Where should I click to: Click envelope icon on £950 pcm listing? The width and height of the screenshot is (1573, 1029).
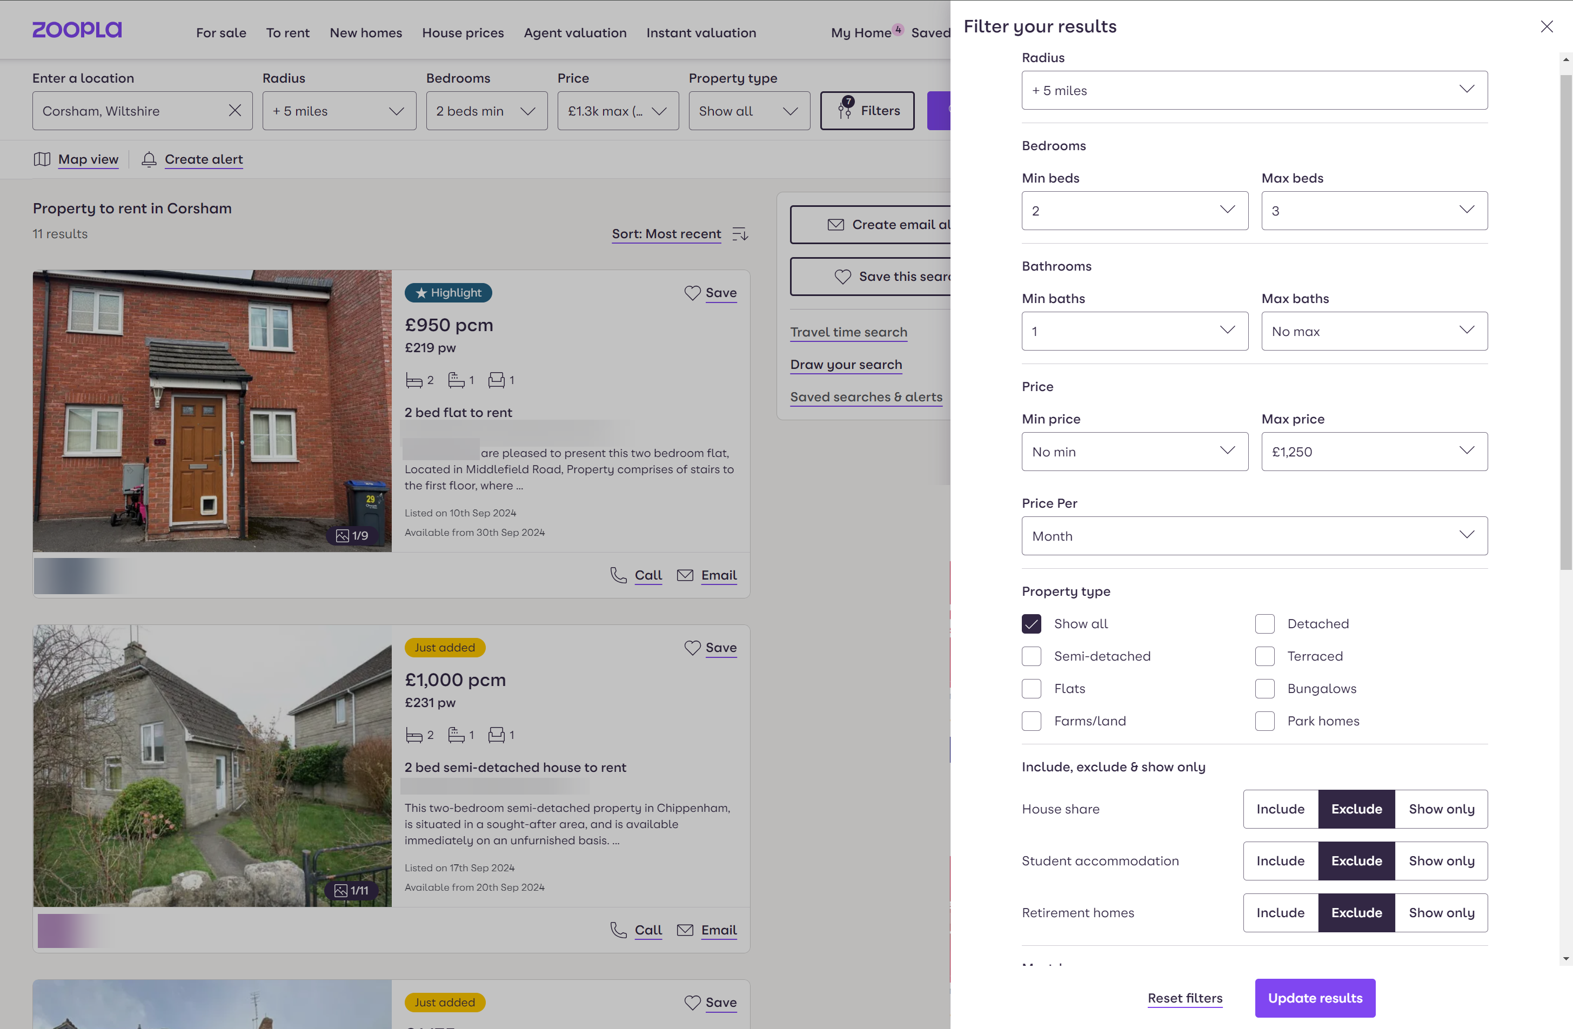685,575
